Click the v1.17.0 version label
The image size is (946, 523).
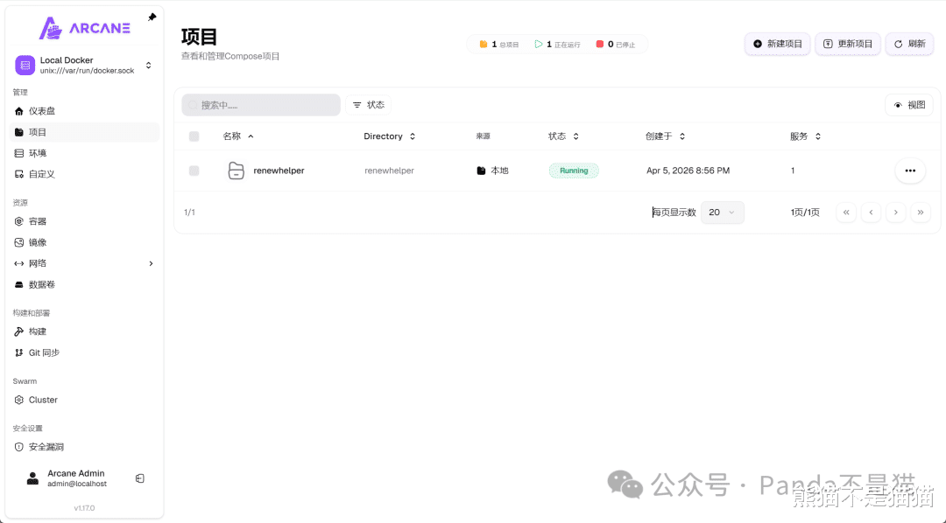[x=84, y=508]
